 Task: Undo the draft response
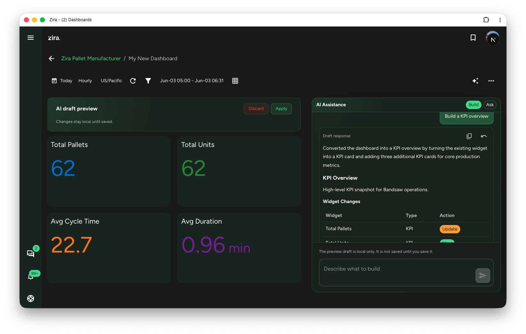tap(484, 136)
